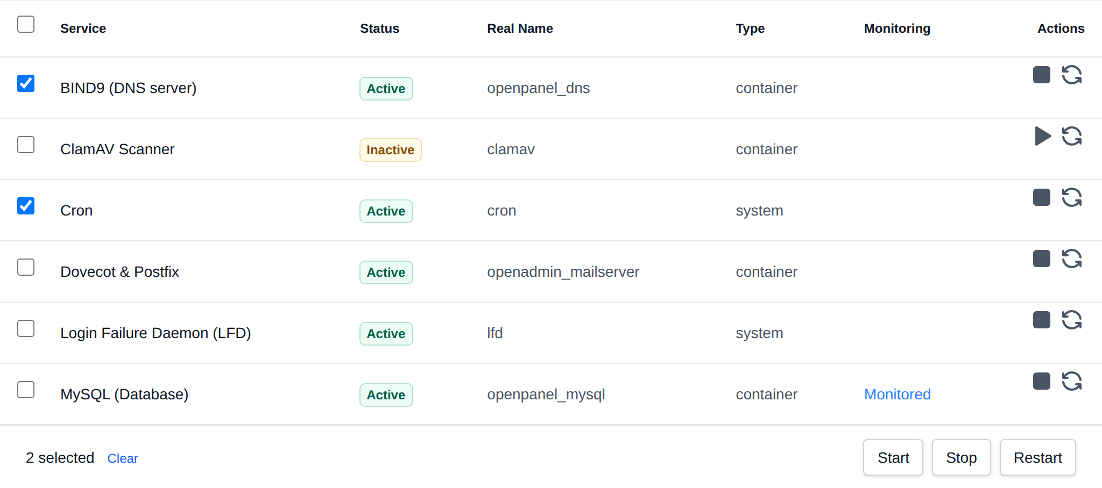Screen dimensions: 1102x488
Task: Restart BIND9 DNS server via its row icon
Action: 1072,75
